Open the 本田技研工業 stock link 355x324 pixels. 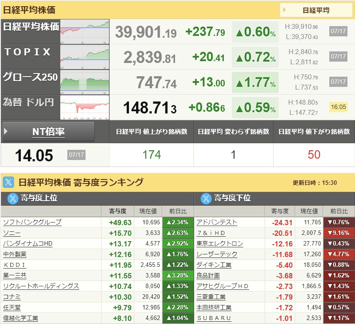pyautogui.click(x=214, y=307)
